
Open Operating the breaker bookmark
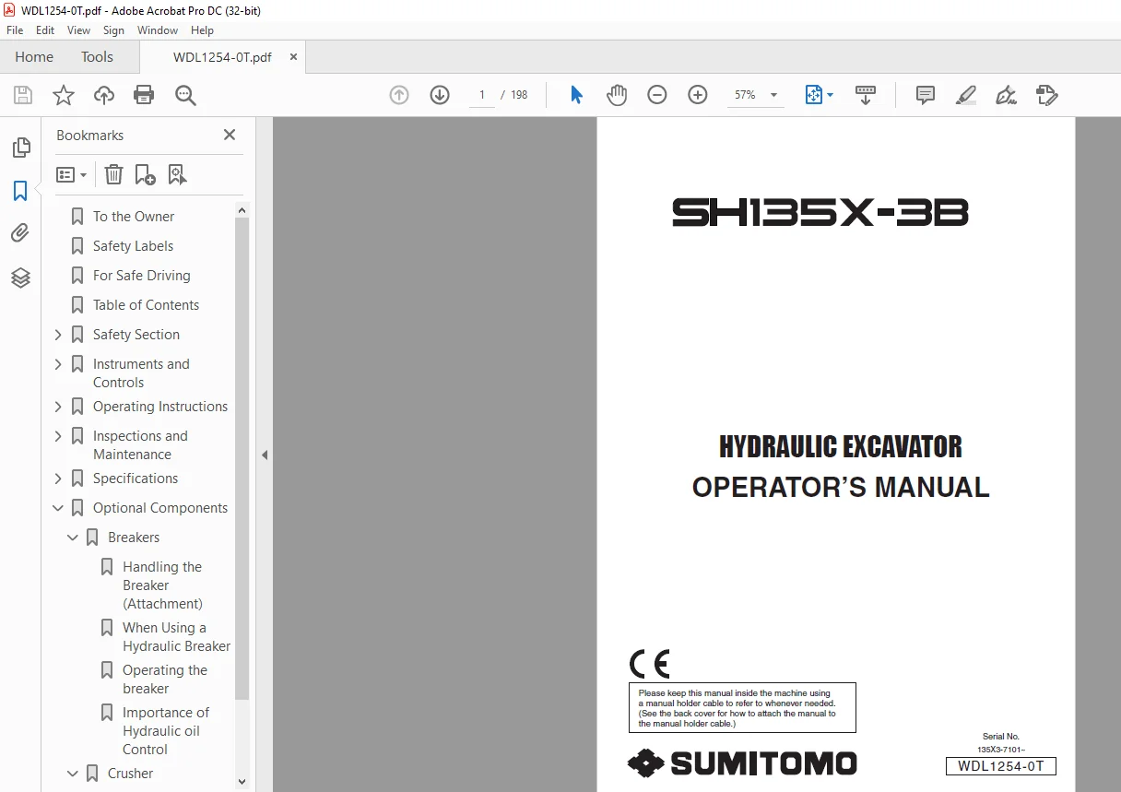[x=165, y=680]
